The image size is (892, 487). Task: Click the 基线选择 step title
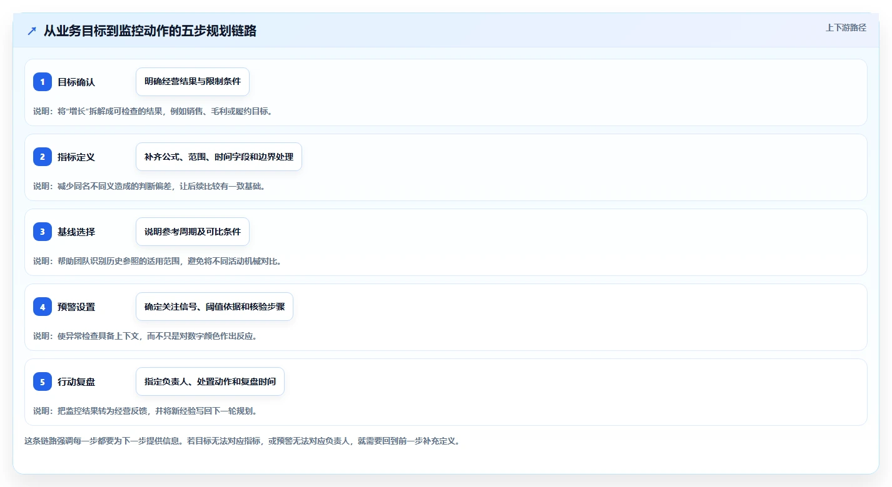(x=76, y=232)
